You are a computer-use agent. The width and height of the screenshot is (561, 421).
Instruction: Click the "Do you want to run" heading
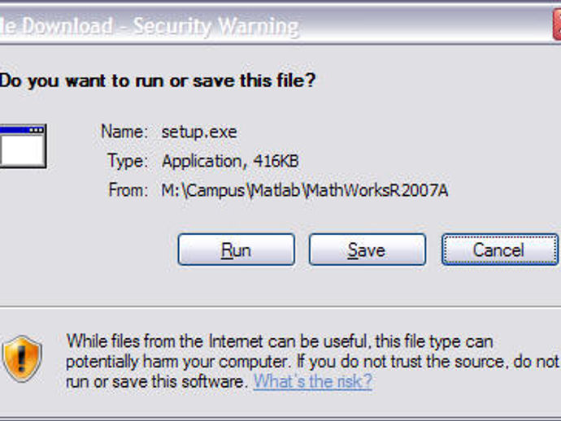pyautogui.click(x=158, y=80)
